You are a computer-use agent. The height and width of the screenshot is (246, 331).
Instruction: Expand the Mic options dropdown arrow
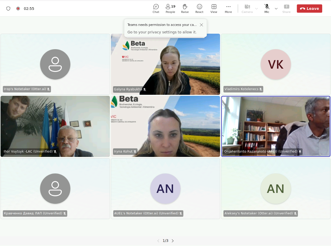[276, 9]
